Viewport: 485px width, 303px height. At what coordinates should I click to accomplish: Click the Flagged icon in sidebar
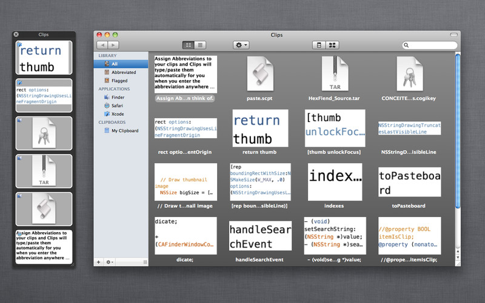point(107,81)
